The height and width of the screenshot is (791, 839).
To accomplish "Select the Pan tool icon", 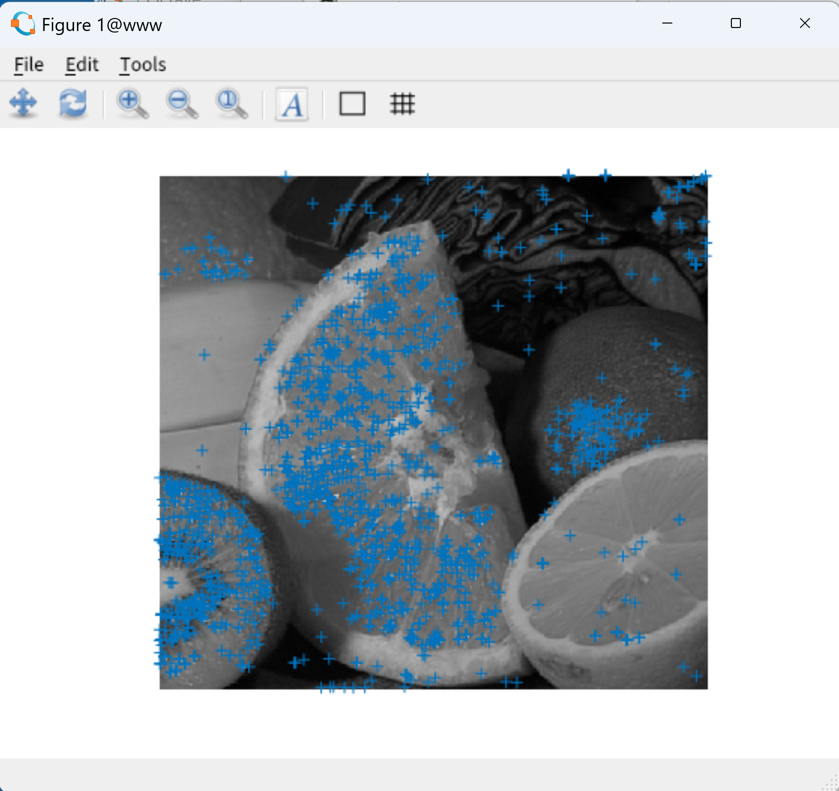I will tap(23, 104).
